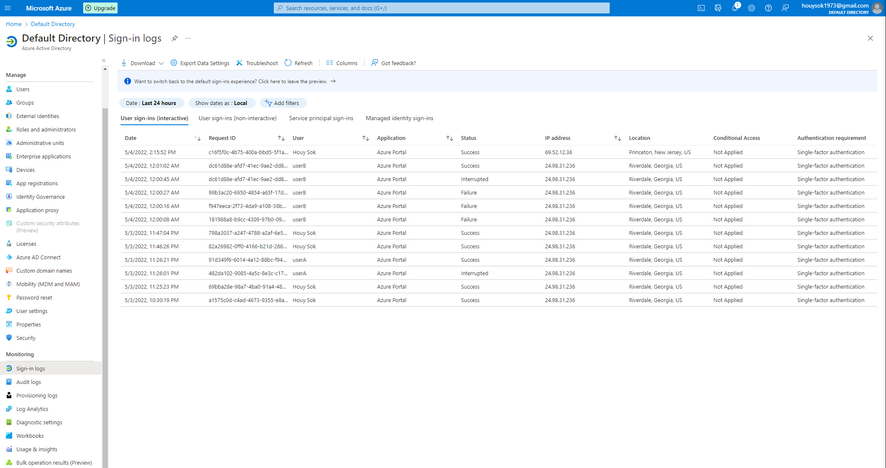Toggle sorting on the Application column
This screenshot has width=886, height=468.
(x=449, y=138)
